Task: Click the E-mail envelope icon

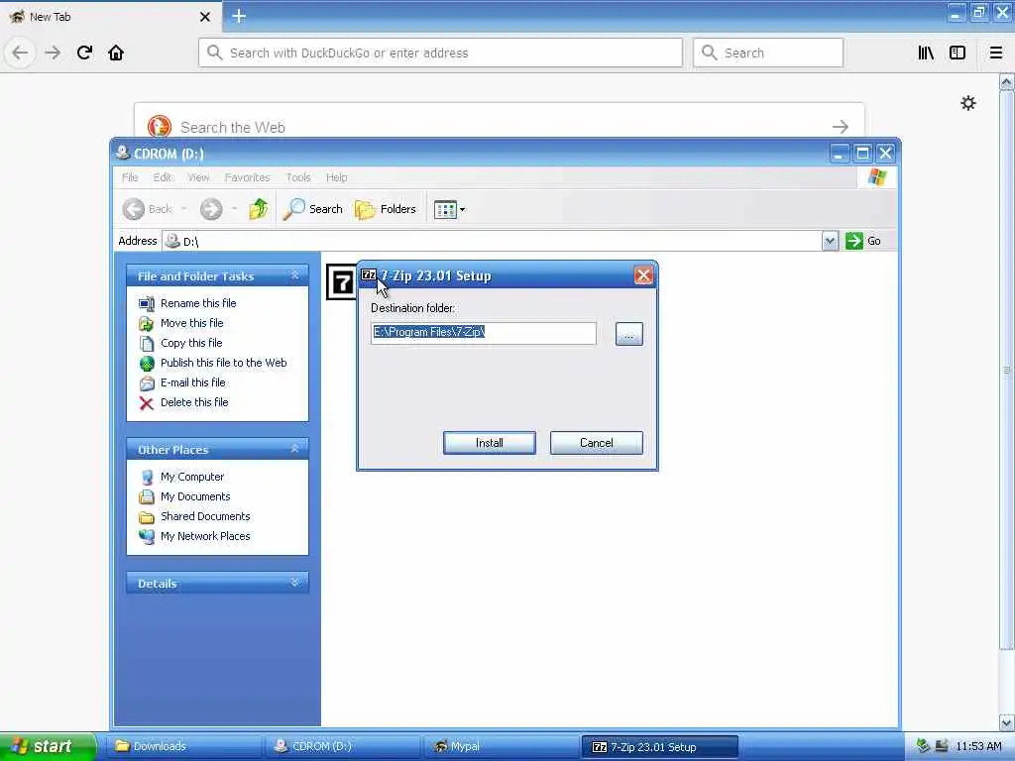Action: (147, 383)
